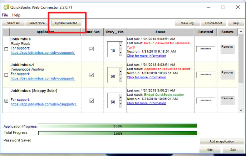Click the Timpanogos Roofing company name

click(27, 69)
